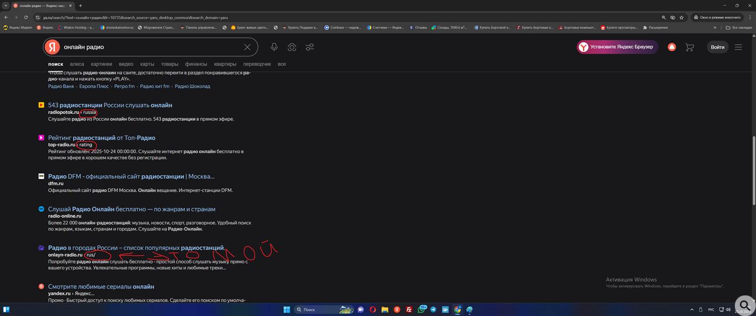756x316 pixels.
Task: Open image search via the camera icon
Action: pyautogui.click(x=292, y=47)
